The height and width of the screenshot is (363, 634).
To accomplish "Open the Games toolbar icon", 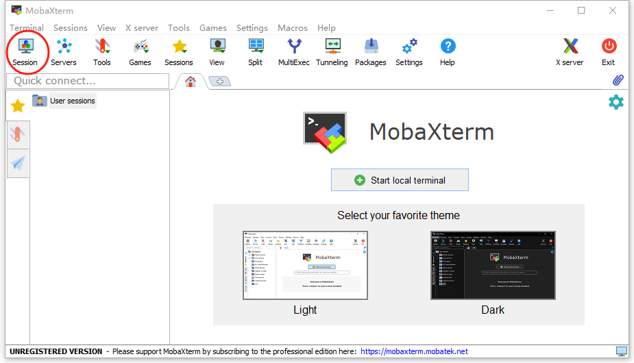I will 141,52.
